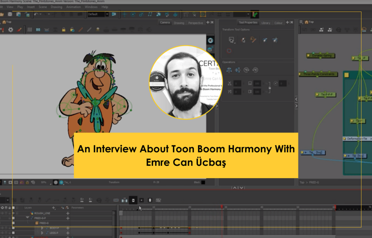Select the Translate tool in Advanced Animation toolbar

pyautogui.click(x=124, y=15)
